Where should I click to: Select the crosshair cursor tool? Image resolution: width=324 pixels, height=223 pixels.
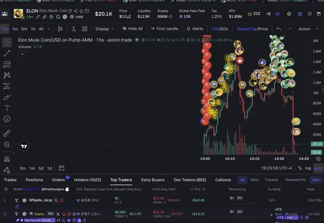click(x=7, y=43)
